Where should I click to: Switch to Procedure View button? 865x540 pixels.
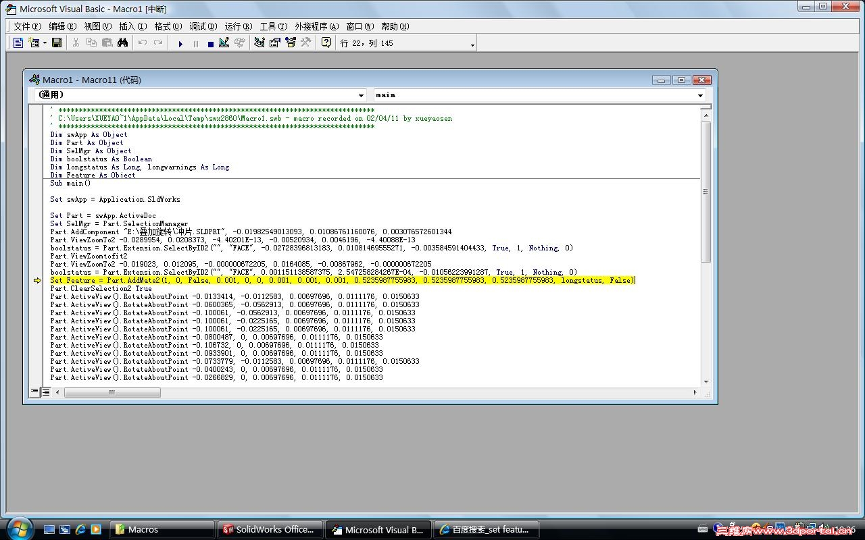tap(34, 391)
